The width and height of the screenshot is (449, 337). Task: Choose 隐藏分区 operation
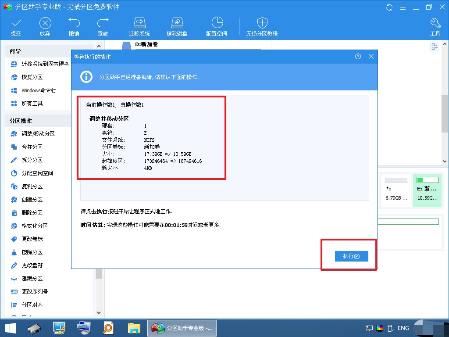27,279
